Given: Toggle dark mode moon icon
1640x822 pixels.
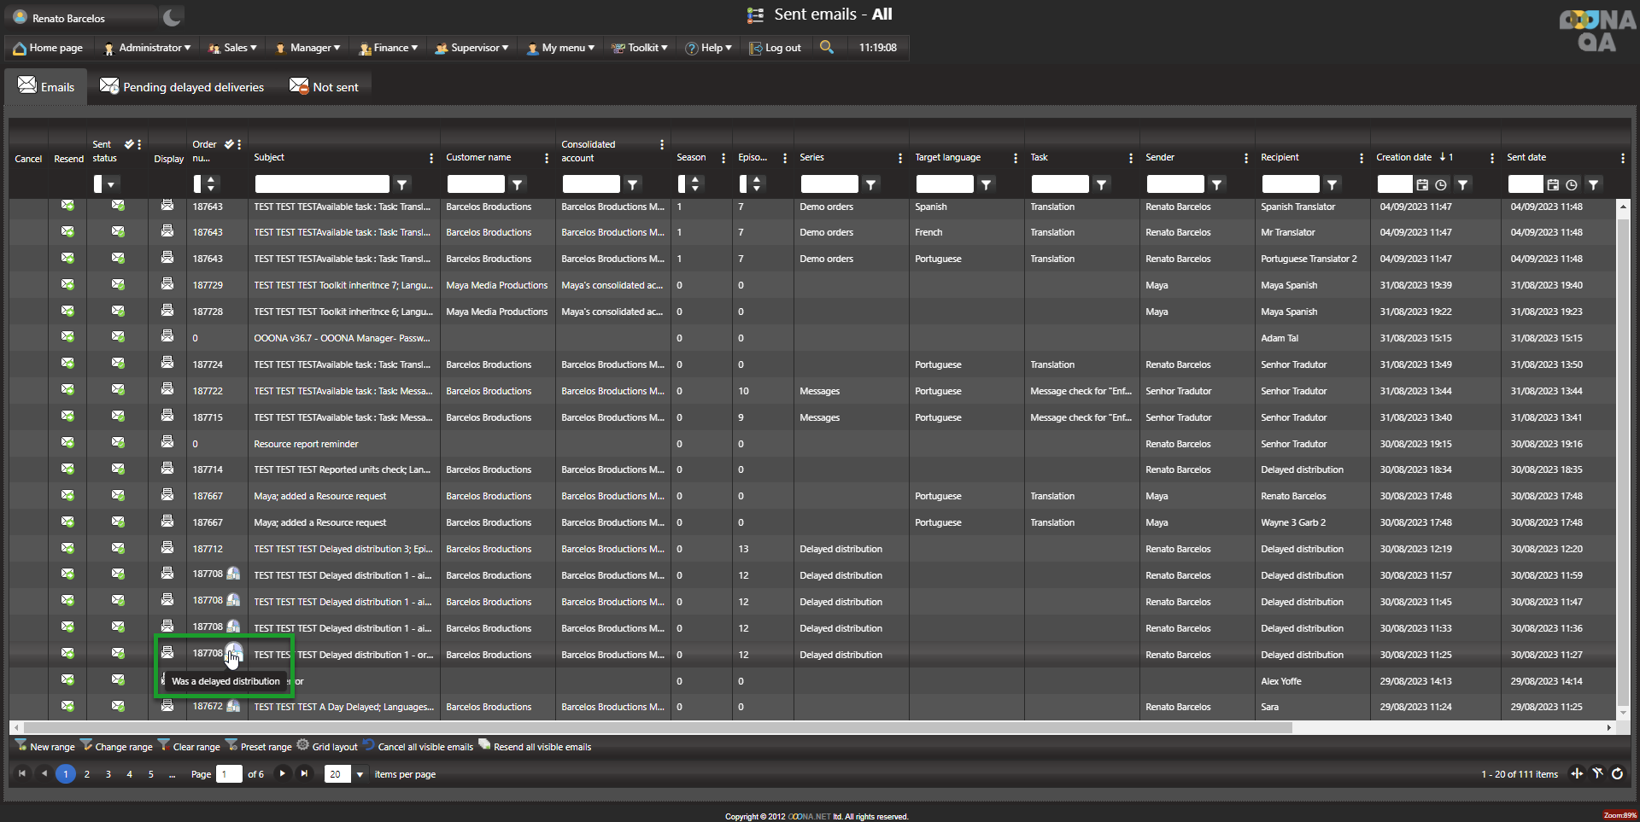Looking at the screenshot, I should click(x=172, y=17).
